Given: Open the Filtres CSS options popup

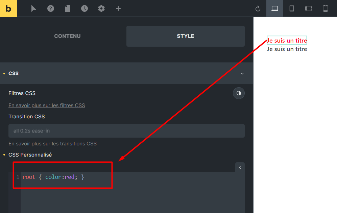Looking at the screenshot, I should tap(239, 93).
